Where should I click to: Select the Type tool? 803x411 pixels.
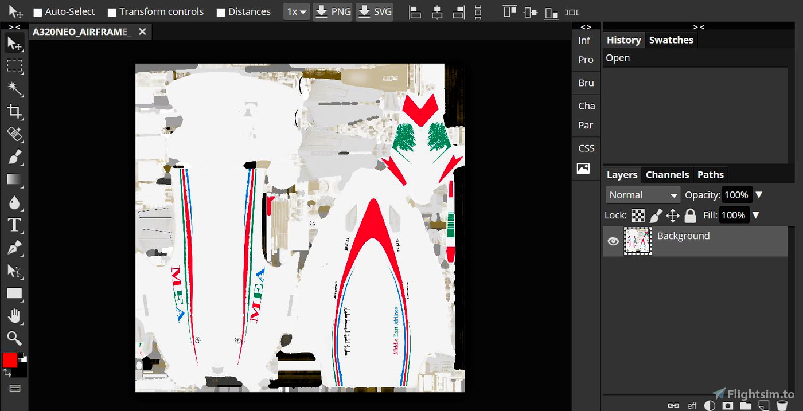point(15,225)
